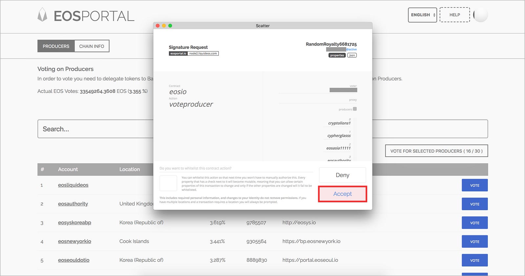Vote for eoseouldotio producer
The image size is (525, 276).
point(474,260)
